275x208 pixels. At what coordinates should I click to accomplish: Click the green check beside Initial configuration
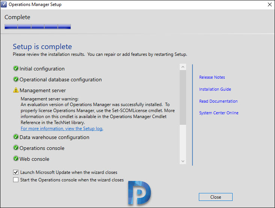click(x=16, y=68)
